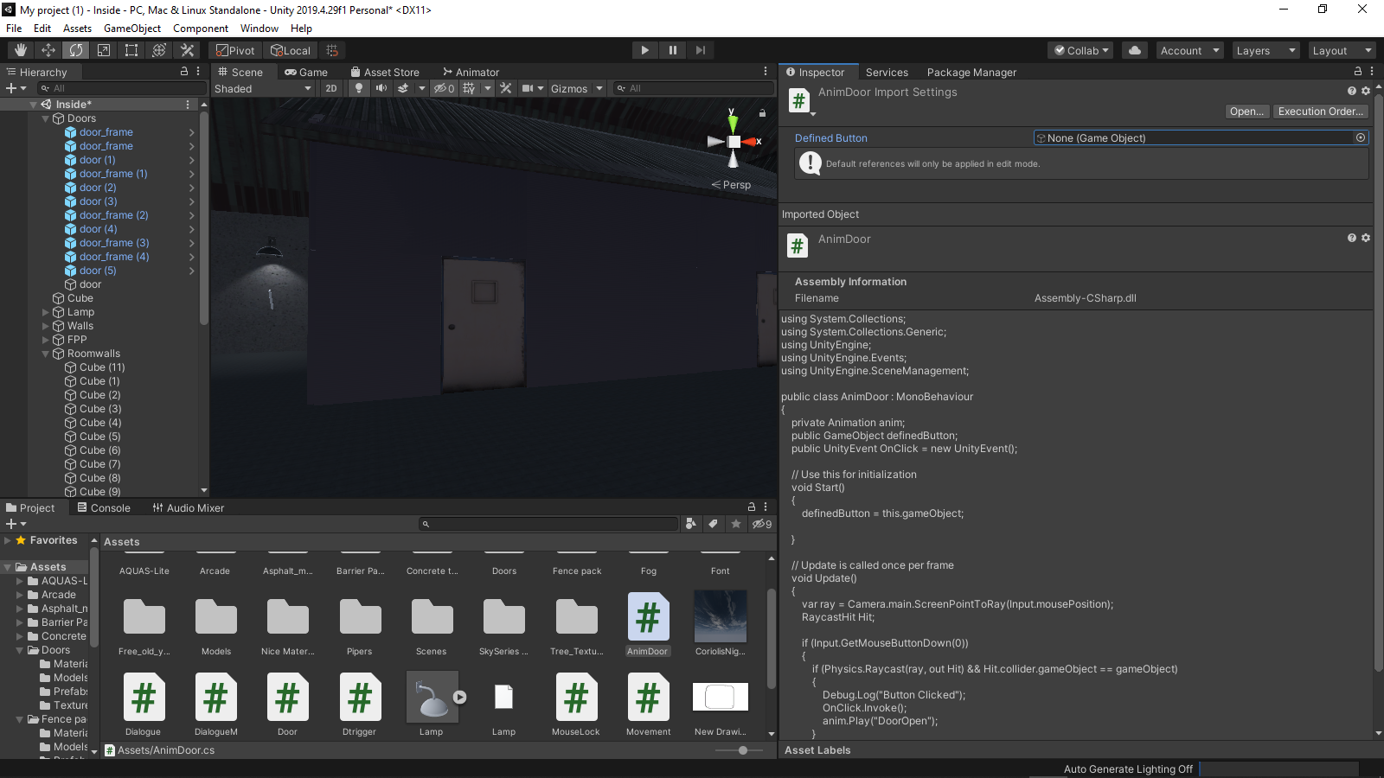Select the AnimDoor script asset
The image size is (1384, 778).
[648, 624]
